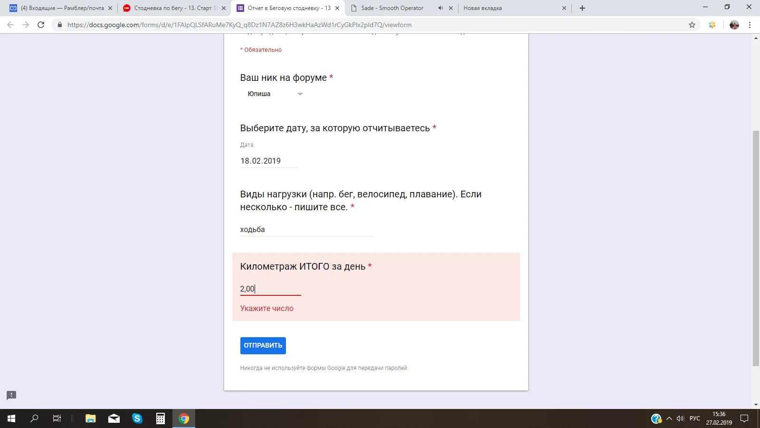760x428 pixels.
Task: Switch the РУС keyboard language indicator
Action: 695,418
